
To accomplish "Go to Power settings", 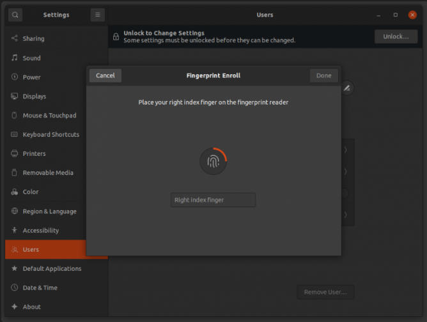I will pos(45,77).
